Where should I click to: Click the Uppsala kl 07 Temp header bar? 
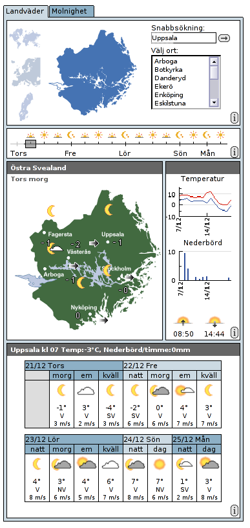tap(123, 349)
